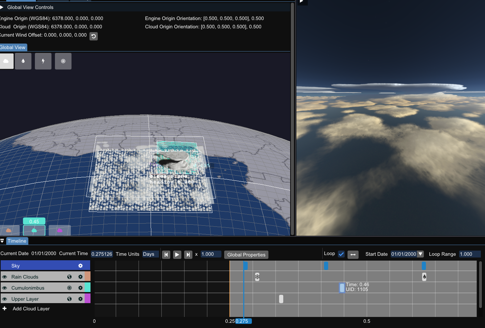Select the last Sky keyframe
Viewport: 485px width, 328px height.
click(x=424, y=265)
